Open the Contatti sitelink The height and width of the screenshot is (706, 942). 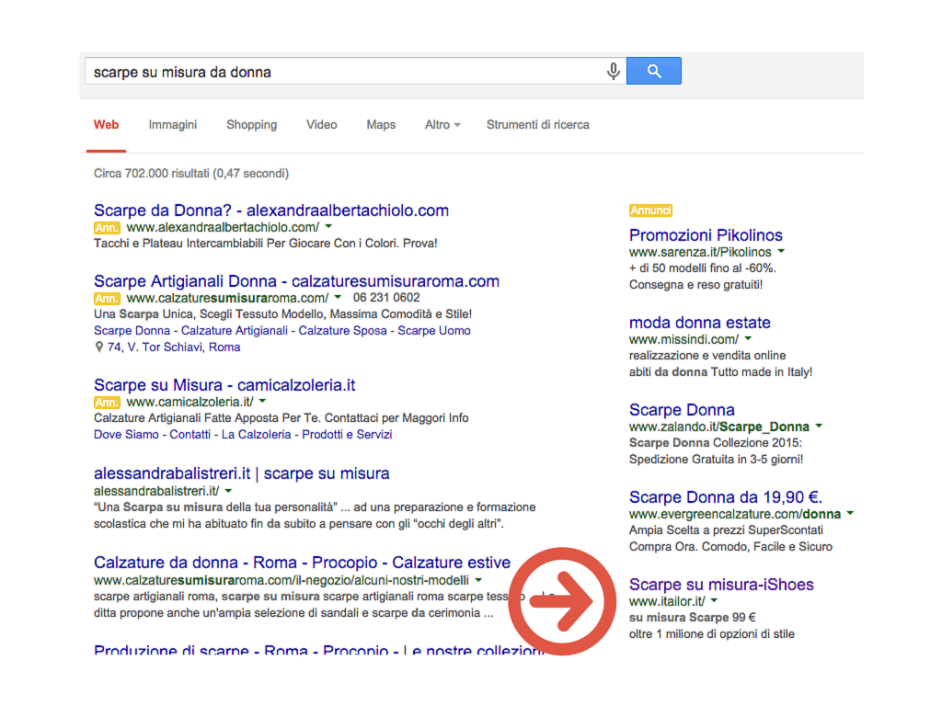[190, 435]
